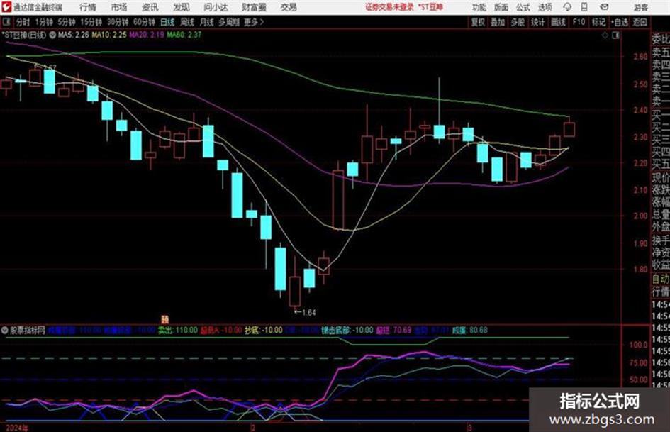Click the 多股 multi-stock toolbar button

point(518,22)
